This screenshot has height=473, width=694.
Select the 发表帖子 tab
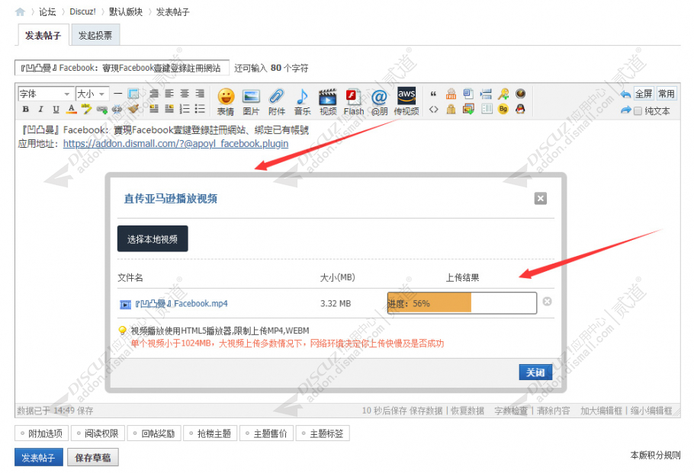pyautogui.click(x=42, y=34)
